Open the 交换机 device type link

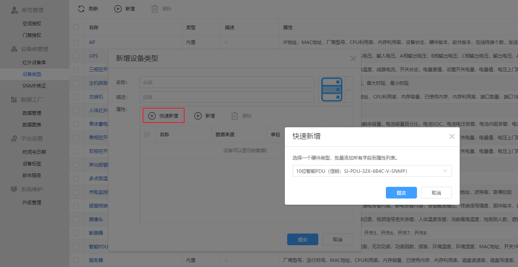96,97
